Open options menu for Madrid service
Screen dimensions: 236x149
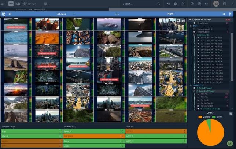coord(60,136)
